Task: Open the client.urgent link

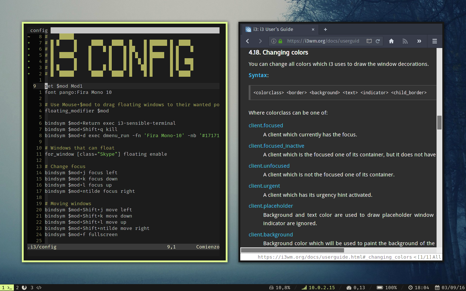Action: coord(264,186)
